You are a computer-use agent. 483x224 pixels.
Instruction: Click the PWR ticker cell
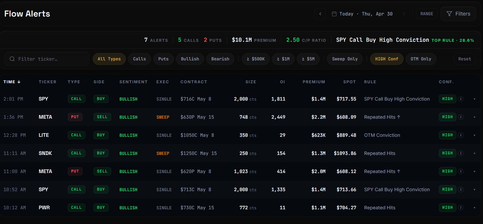pos(44,208)
